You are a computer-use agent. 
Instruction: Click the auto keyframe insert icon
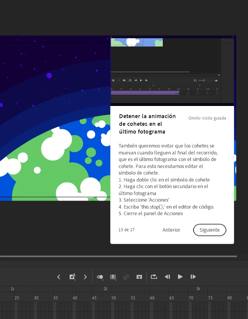click(72, 277)
